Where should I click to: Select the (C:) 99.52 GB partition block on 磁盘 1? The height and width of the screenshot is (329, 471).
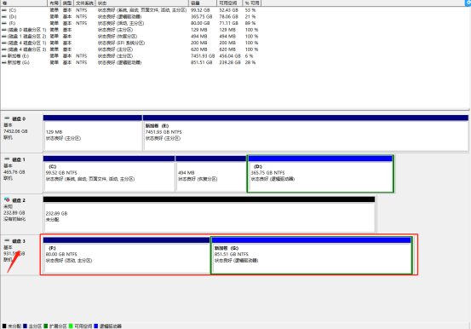pos(109,174)
